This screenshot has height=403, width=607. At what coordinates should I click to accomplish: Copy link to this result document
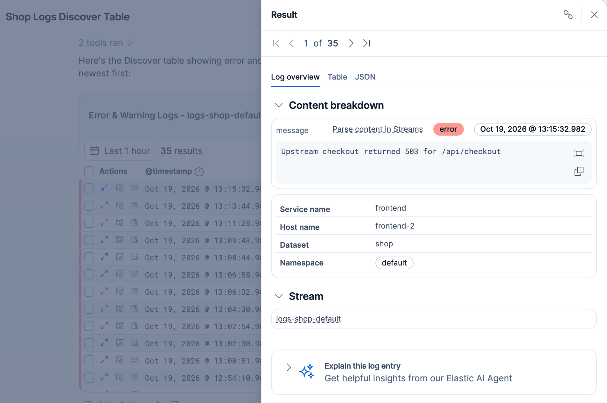pyautogui.click(x=568, y=15)
